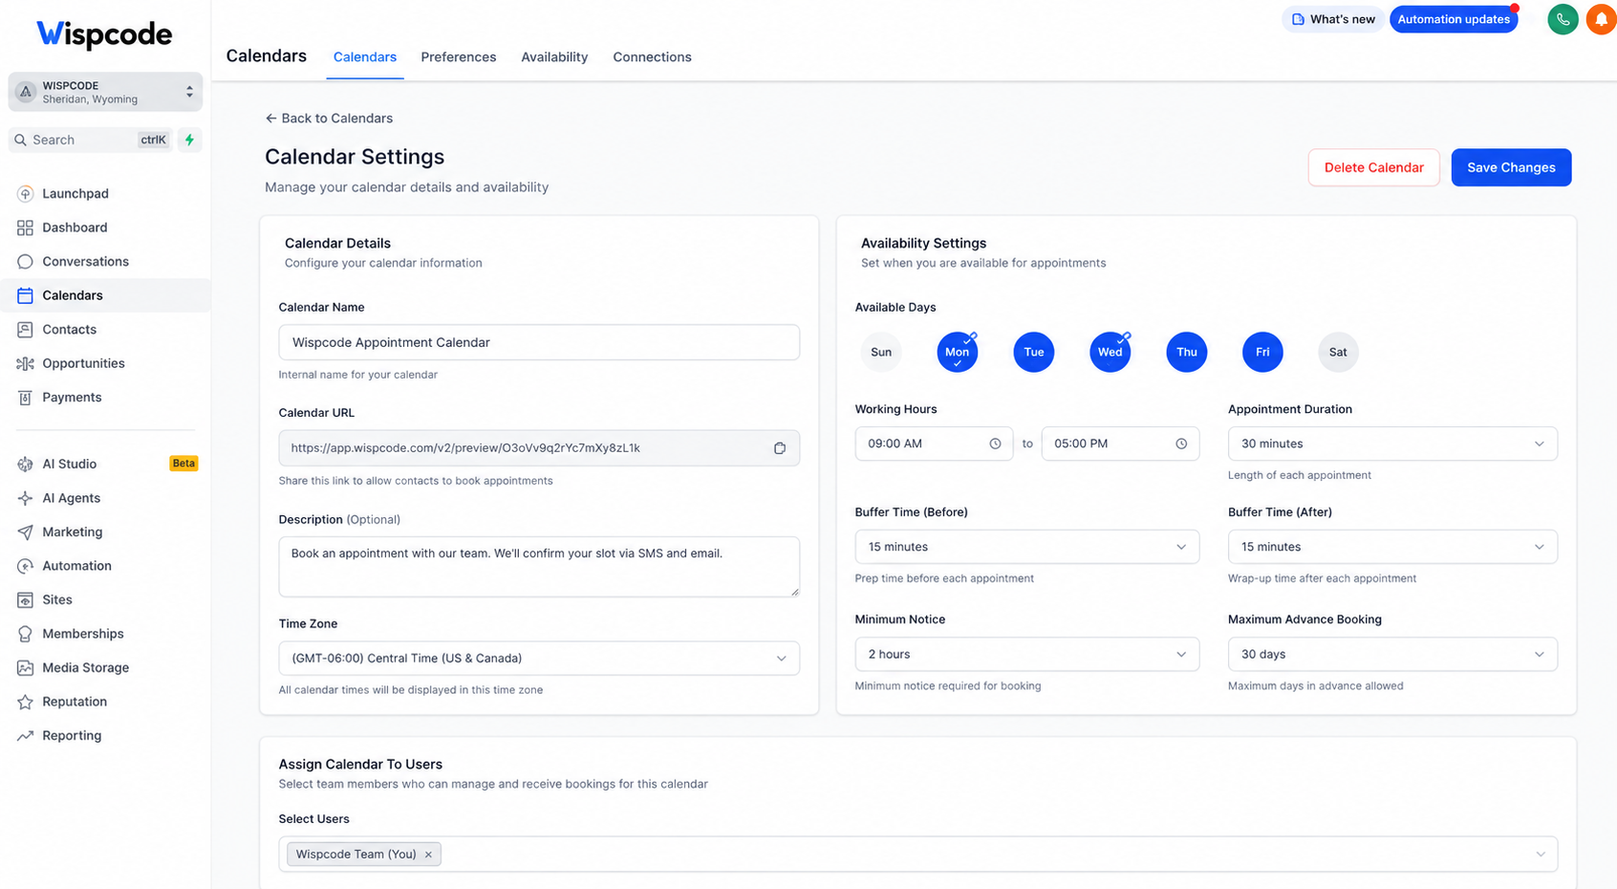Open What's new

click(x=1333, y=19)
